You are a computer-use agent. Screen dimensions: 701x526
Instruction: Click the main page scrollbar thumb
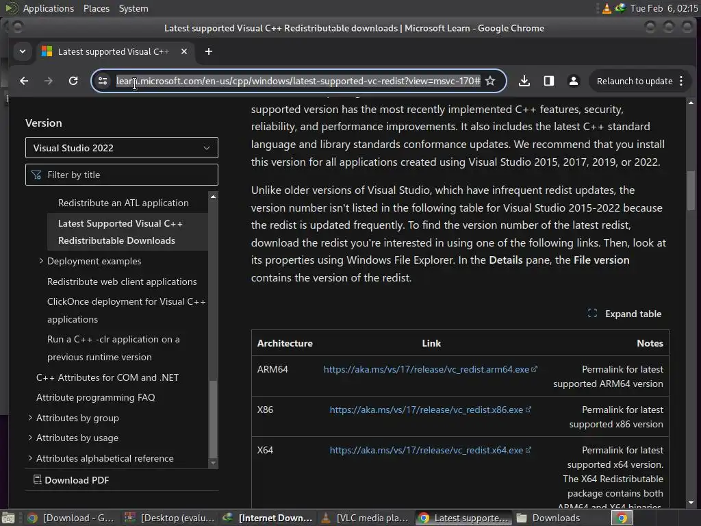click(691, 190)
